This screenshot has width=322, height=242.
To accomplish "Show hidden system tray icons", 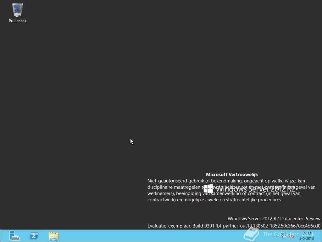I will (x=276, y=236).
